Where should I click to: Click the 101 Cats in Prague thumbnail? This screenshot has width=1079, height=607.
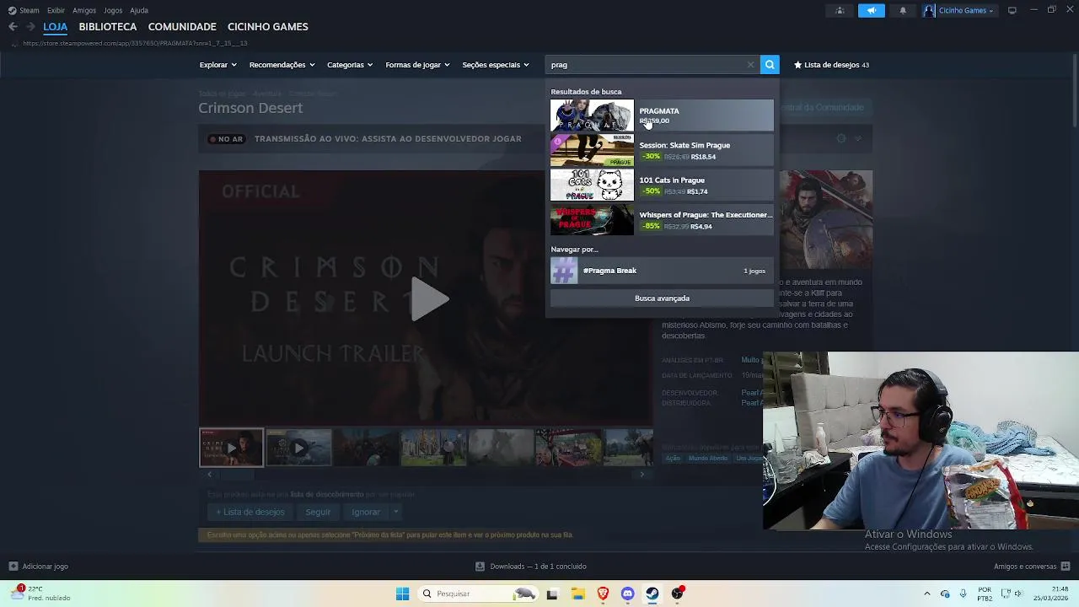click(x=592, y=185)
